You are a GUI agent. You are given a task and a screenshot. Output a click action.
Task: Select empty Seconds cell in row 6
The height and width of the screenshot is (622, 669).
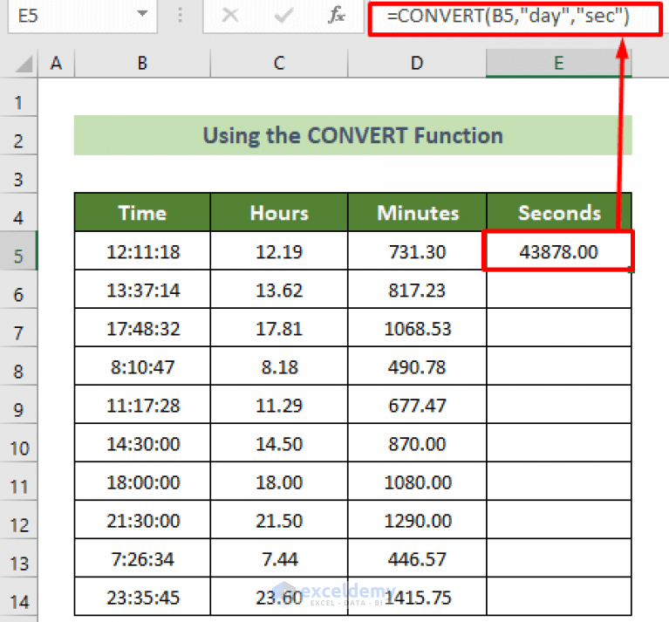point(558,290)
